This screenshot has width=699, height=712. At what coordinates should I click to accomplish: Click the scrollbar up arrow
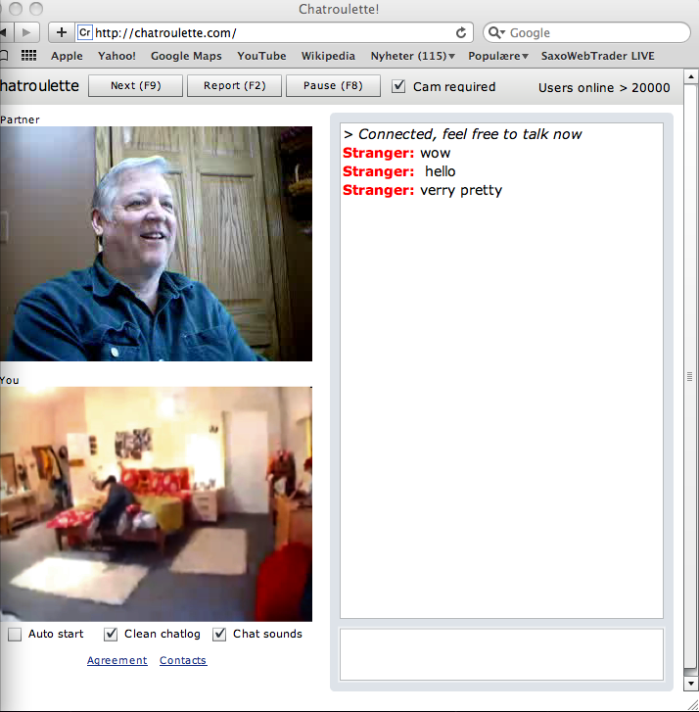[691, 77]
